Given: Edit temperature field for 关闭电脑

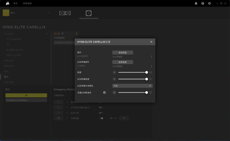Looking at the screenshot, I should [58, 118].
